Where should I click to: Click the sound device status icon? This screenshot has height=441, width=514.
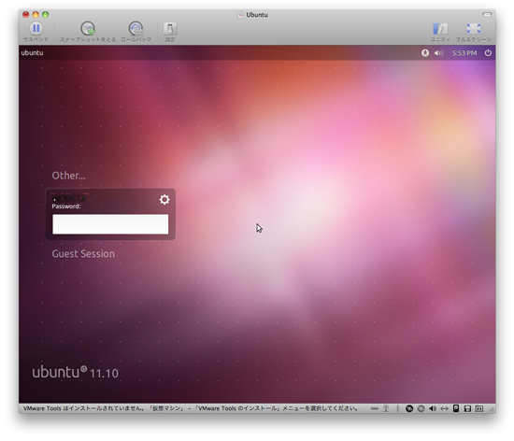[433, 408]
